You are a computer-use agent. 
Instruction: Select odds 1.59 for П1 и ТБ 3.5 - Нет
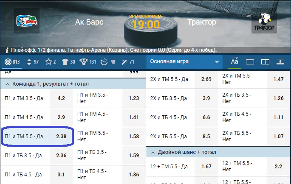point(134,156)
